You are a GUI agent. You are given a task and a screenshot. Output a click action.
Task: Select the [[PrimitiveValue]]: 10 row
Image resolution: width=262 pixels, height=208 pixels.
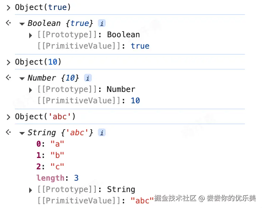(x=89, y=101)
